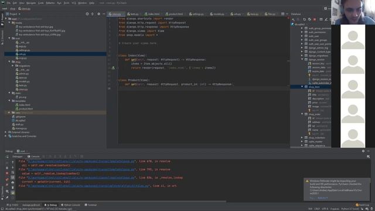Toggle the Database tool window tab
Image resolution: width=375 pixels, height=211 pixels.
pyautogui.click(x=296, y=14)
